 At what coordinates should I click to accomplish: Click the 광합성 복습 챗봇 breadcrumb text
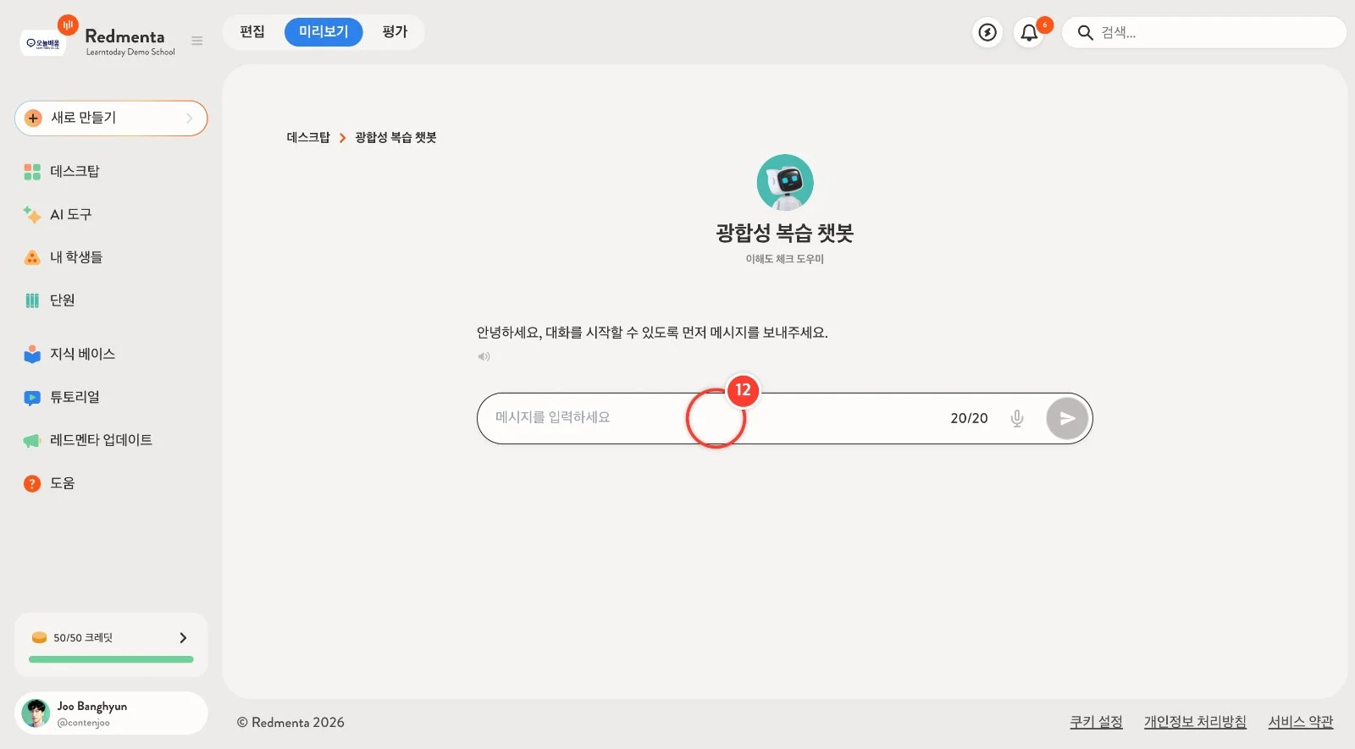395,137
